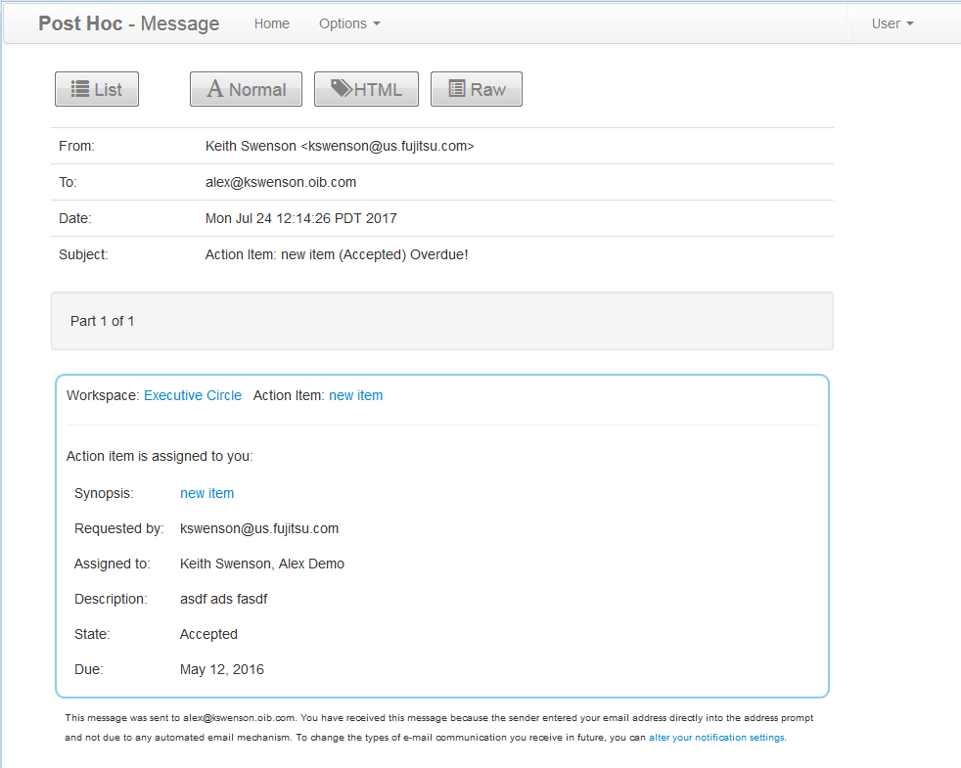The image size is (961, 768).
Task: Click the new item Synopsis link
Action: point(206,493)
